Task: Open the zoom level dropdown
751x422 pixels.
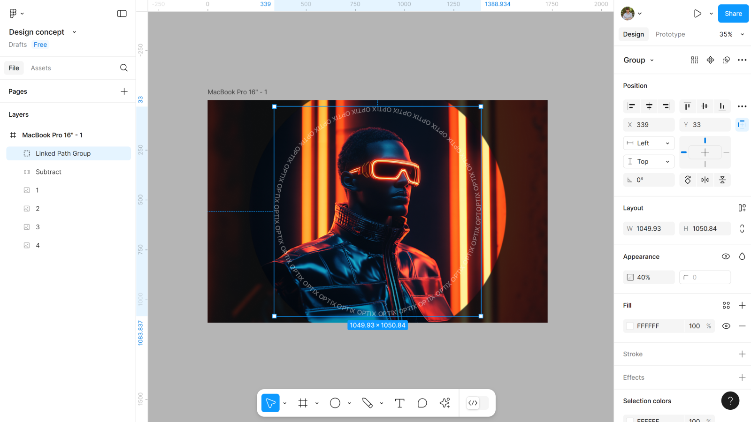Action: point(732,34)
